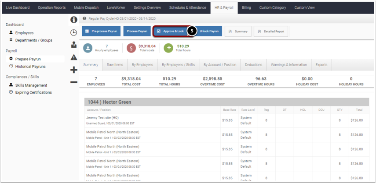Click Pre-process Payrun button

(101, 31)
